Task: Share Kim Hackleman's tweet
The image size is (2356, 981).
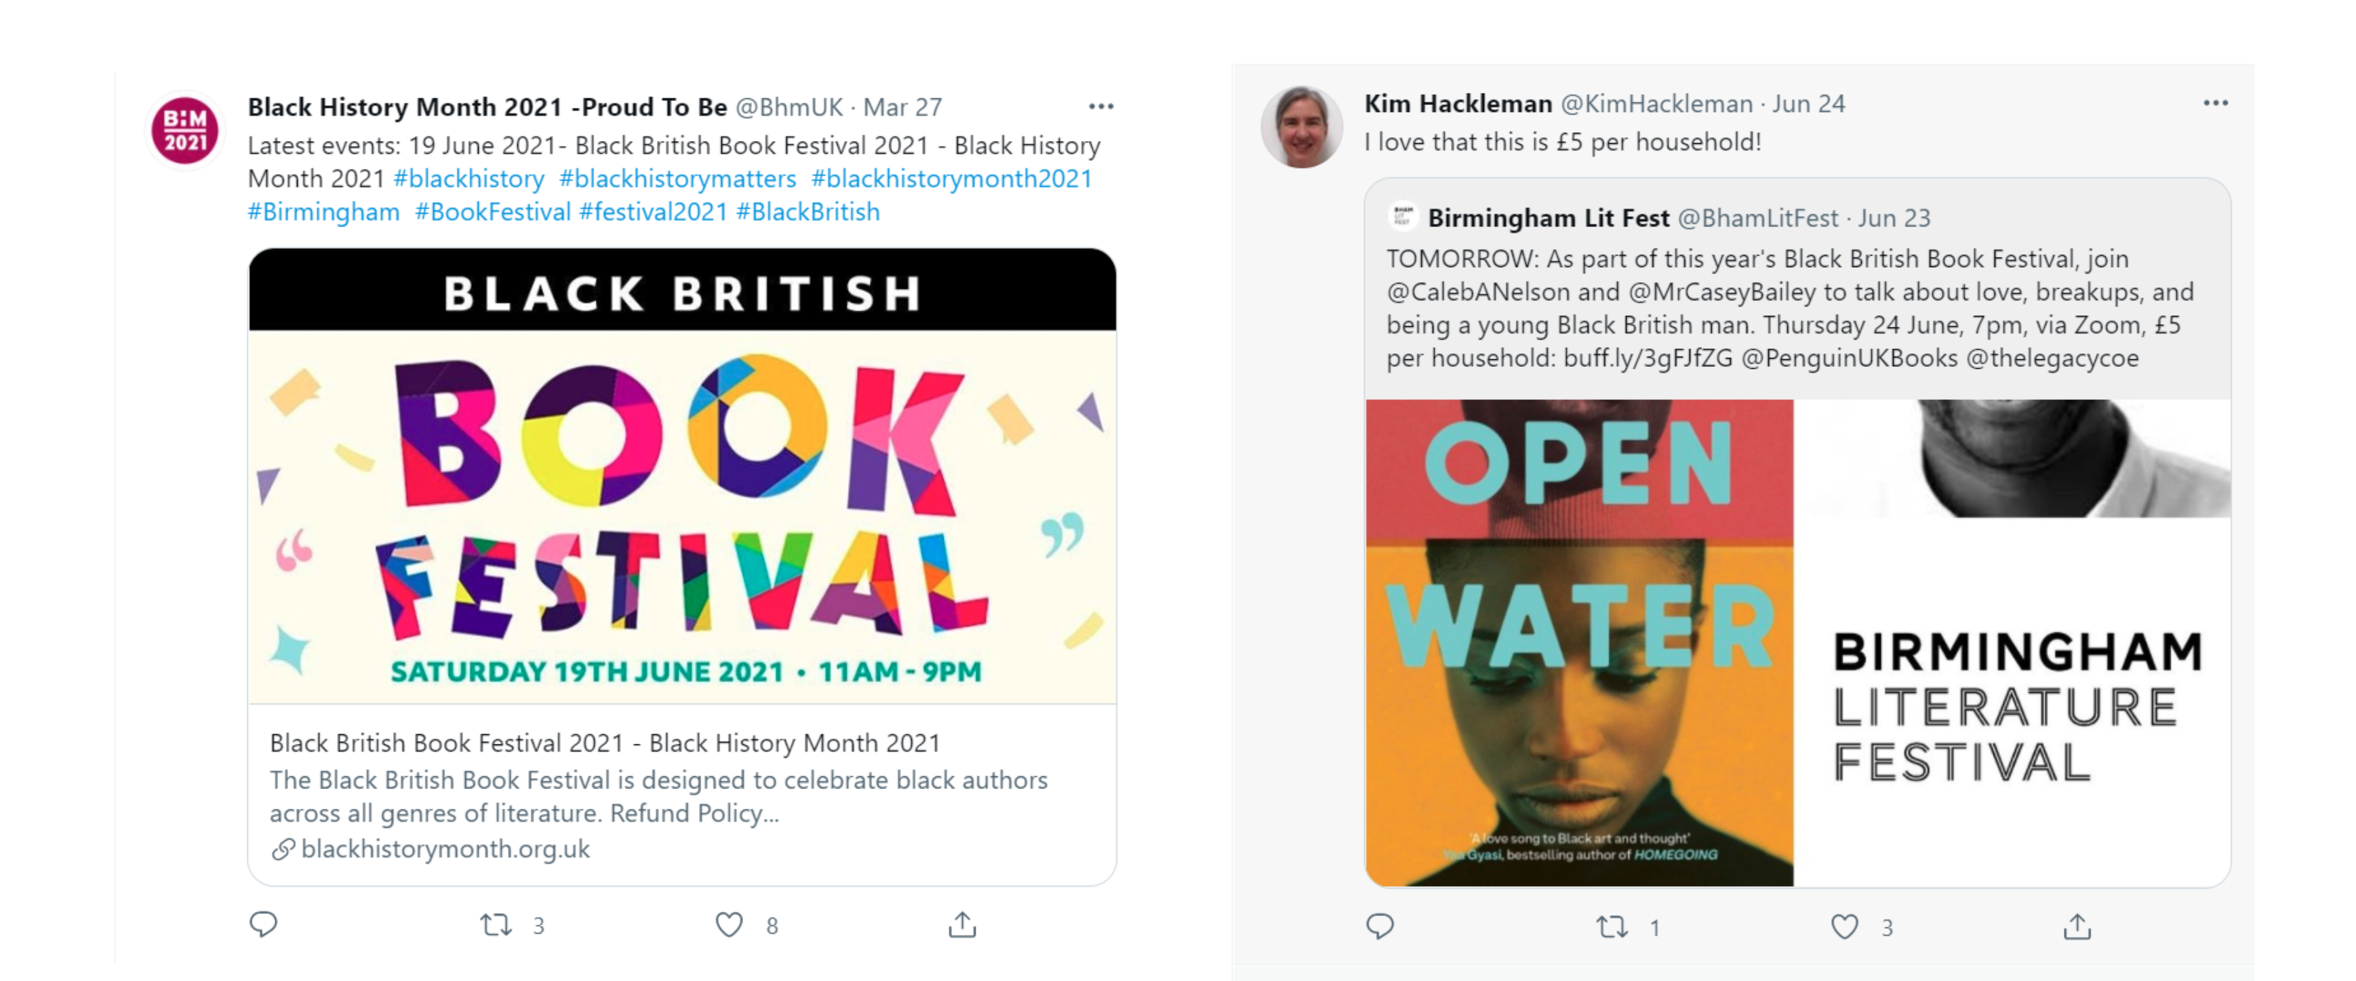Action: click(2077, 927)
